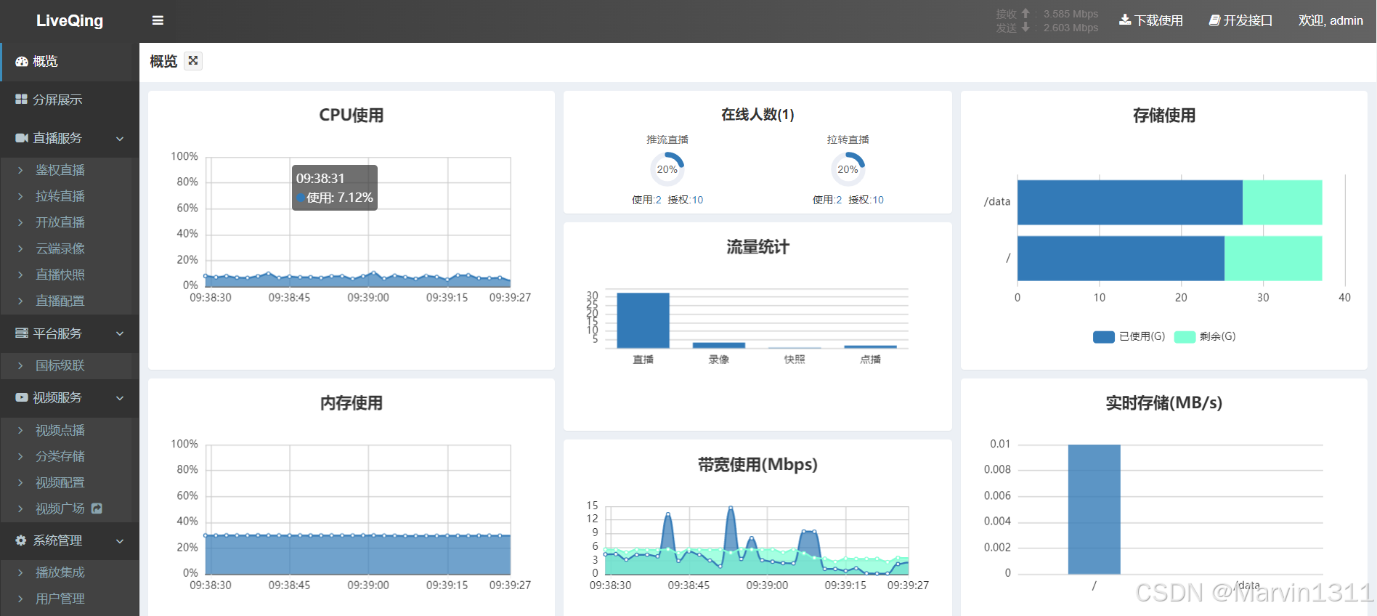Click the dashboard icon next to 概览
Viewport: 1377px width, 616px height.
[22, 62]
